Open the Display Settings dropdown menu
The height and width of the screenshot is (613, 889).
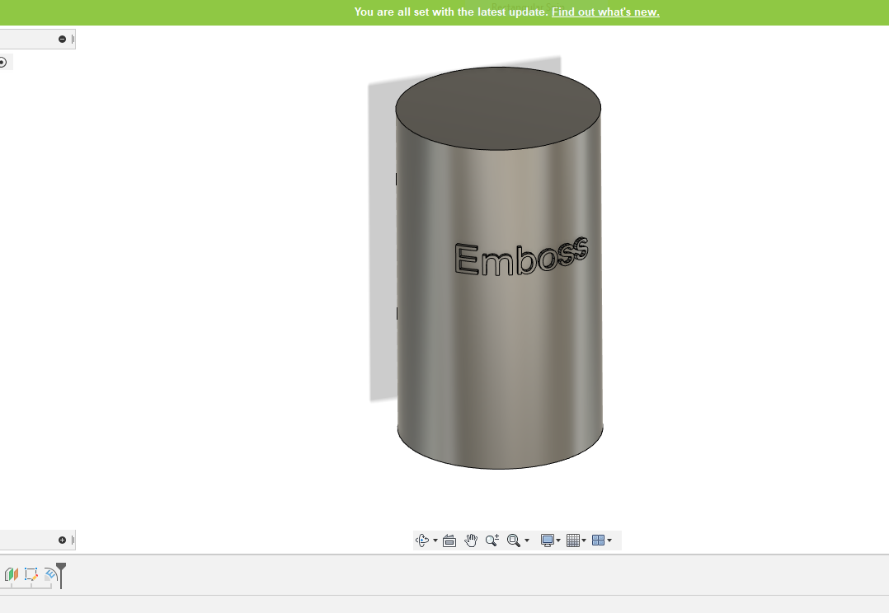click(x=558, y=540)
